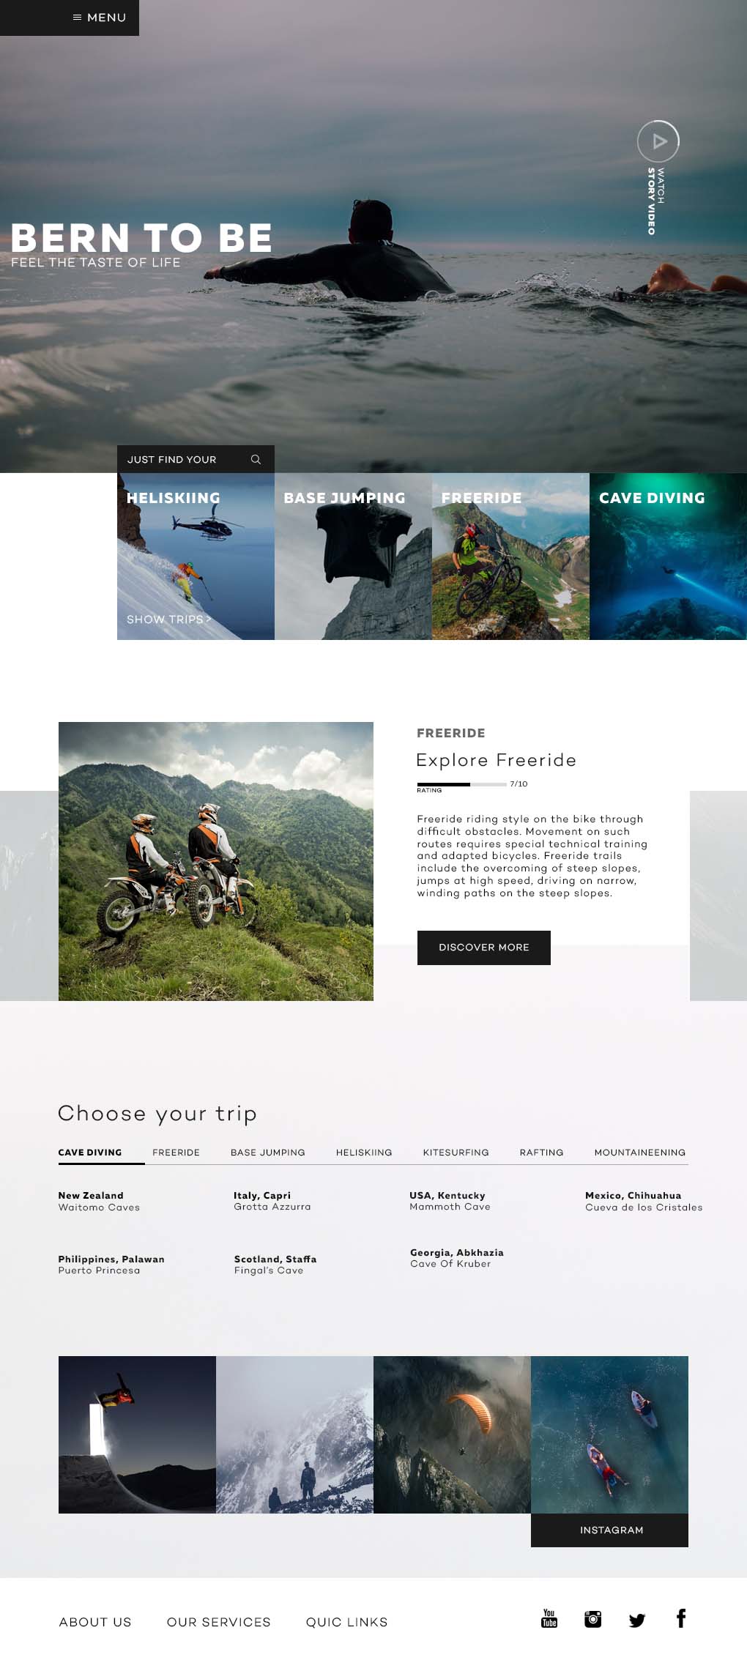Click the Discover More button
Screen dimensions: 747x1660
tap(483, 948)
